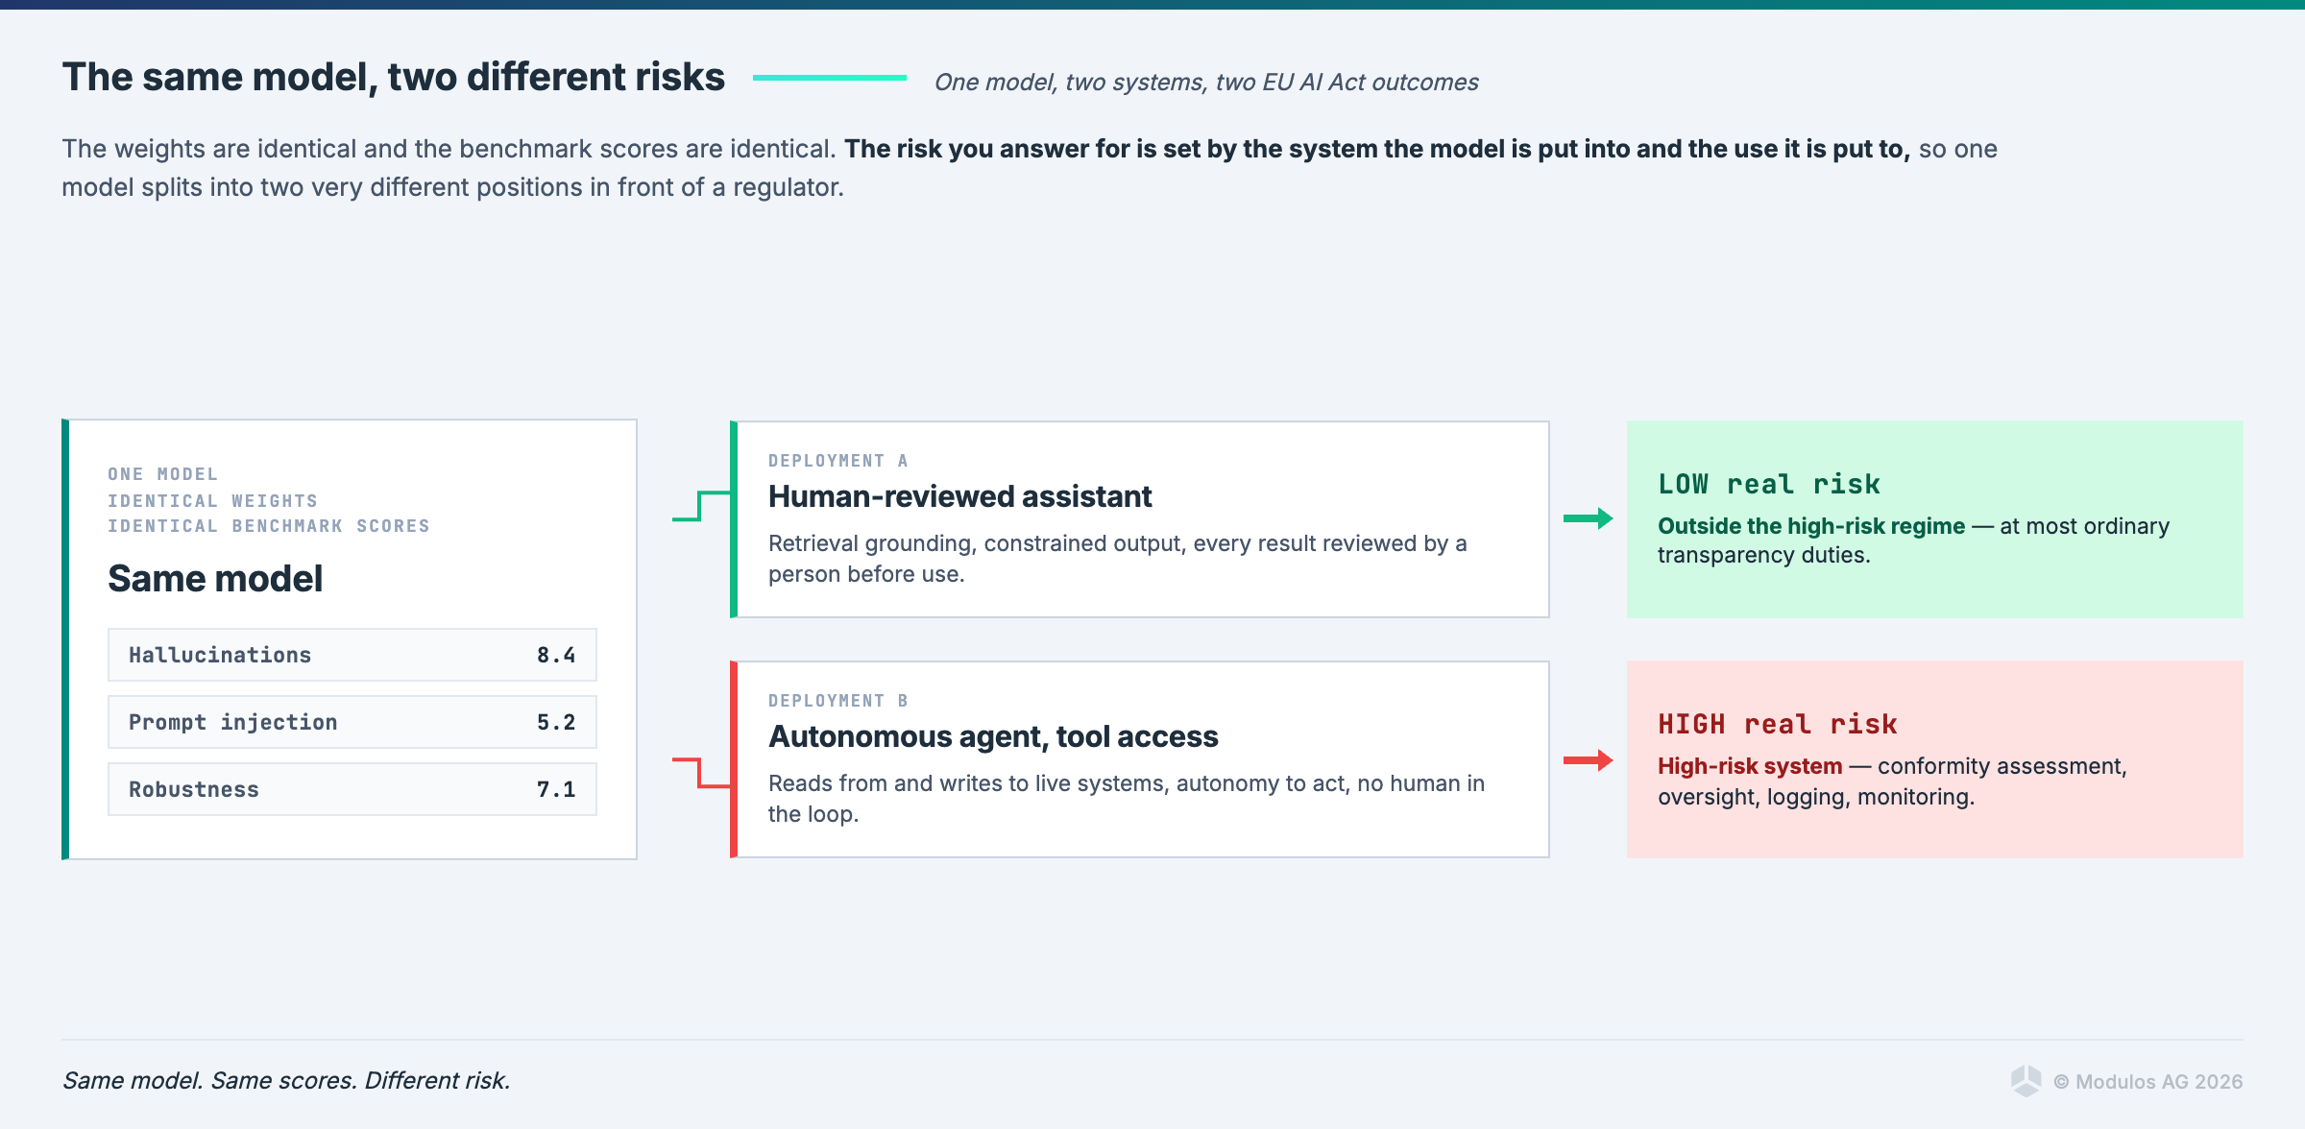Click the description 'Retrieval grounding, constrained output' text
The width and height of the screenshot is (2305, 1129).
(1118, 559)
